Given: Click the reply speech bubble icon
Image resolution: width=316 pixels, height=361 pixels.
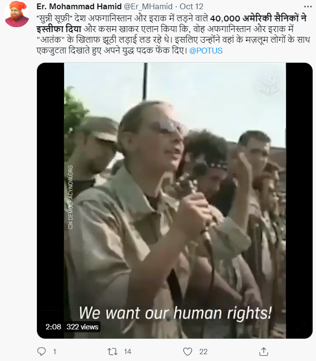Looking at the screenshot, I should pyautogui.click(x=42, y=351).
